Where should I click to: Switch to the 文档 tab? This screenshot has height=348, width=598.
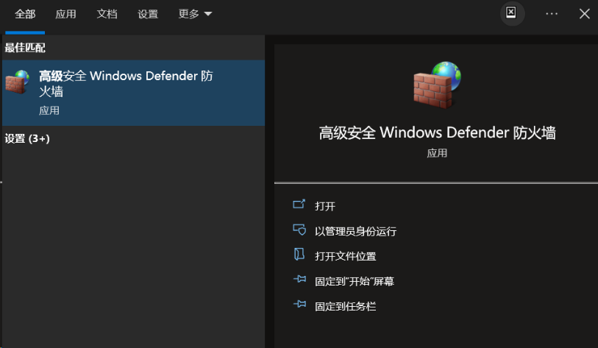tap(107, 14)
